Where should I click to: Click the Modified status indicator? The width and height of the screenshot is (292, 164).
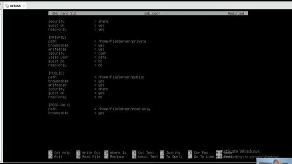pyautogui.click(x=236, y=13)
